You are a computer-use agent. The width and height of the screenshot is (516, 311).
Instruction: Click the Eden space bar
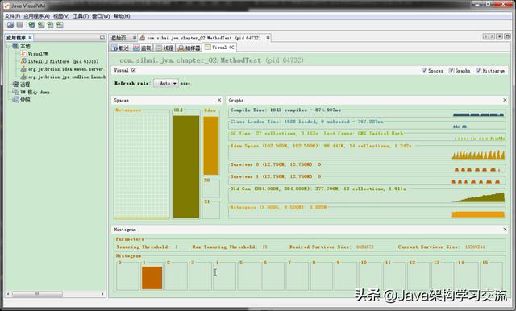coord(210,146)
